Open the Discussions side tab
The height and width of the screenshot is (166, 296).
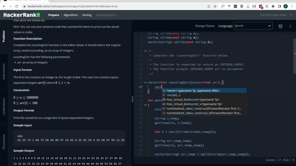coord(4,141)
